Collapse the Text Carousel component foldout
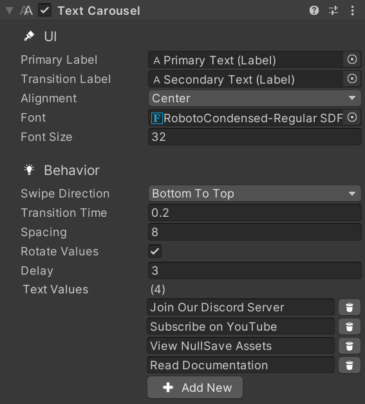This screenshot has height=404, width=365. (9, 11)
